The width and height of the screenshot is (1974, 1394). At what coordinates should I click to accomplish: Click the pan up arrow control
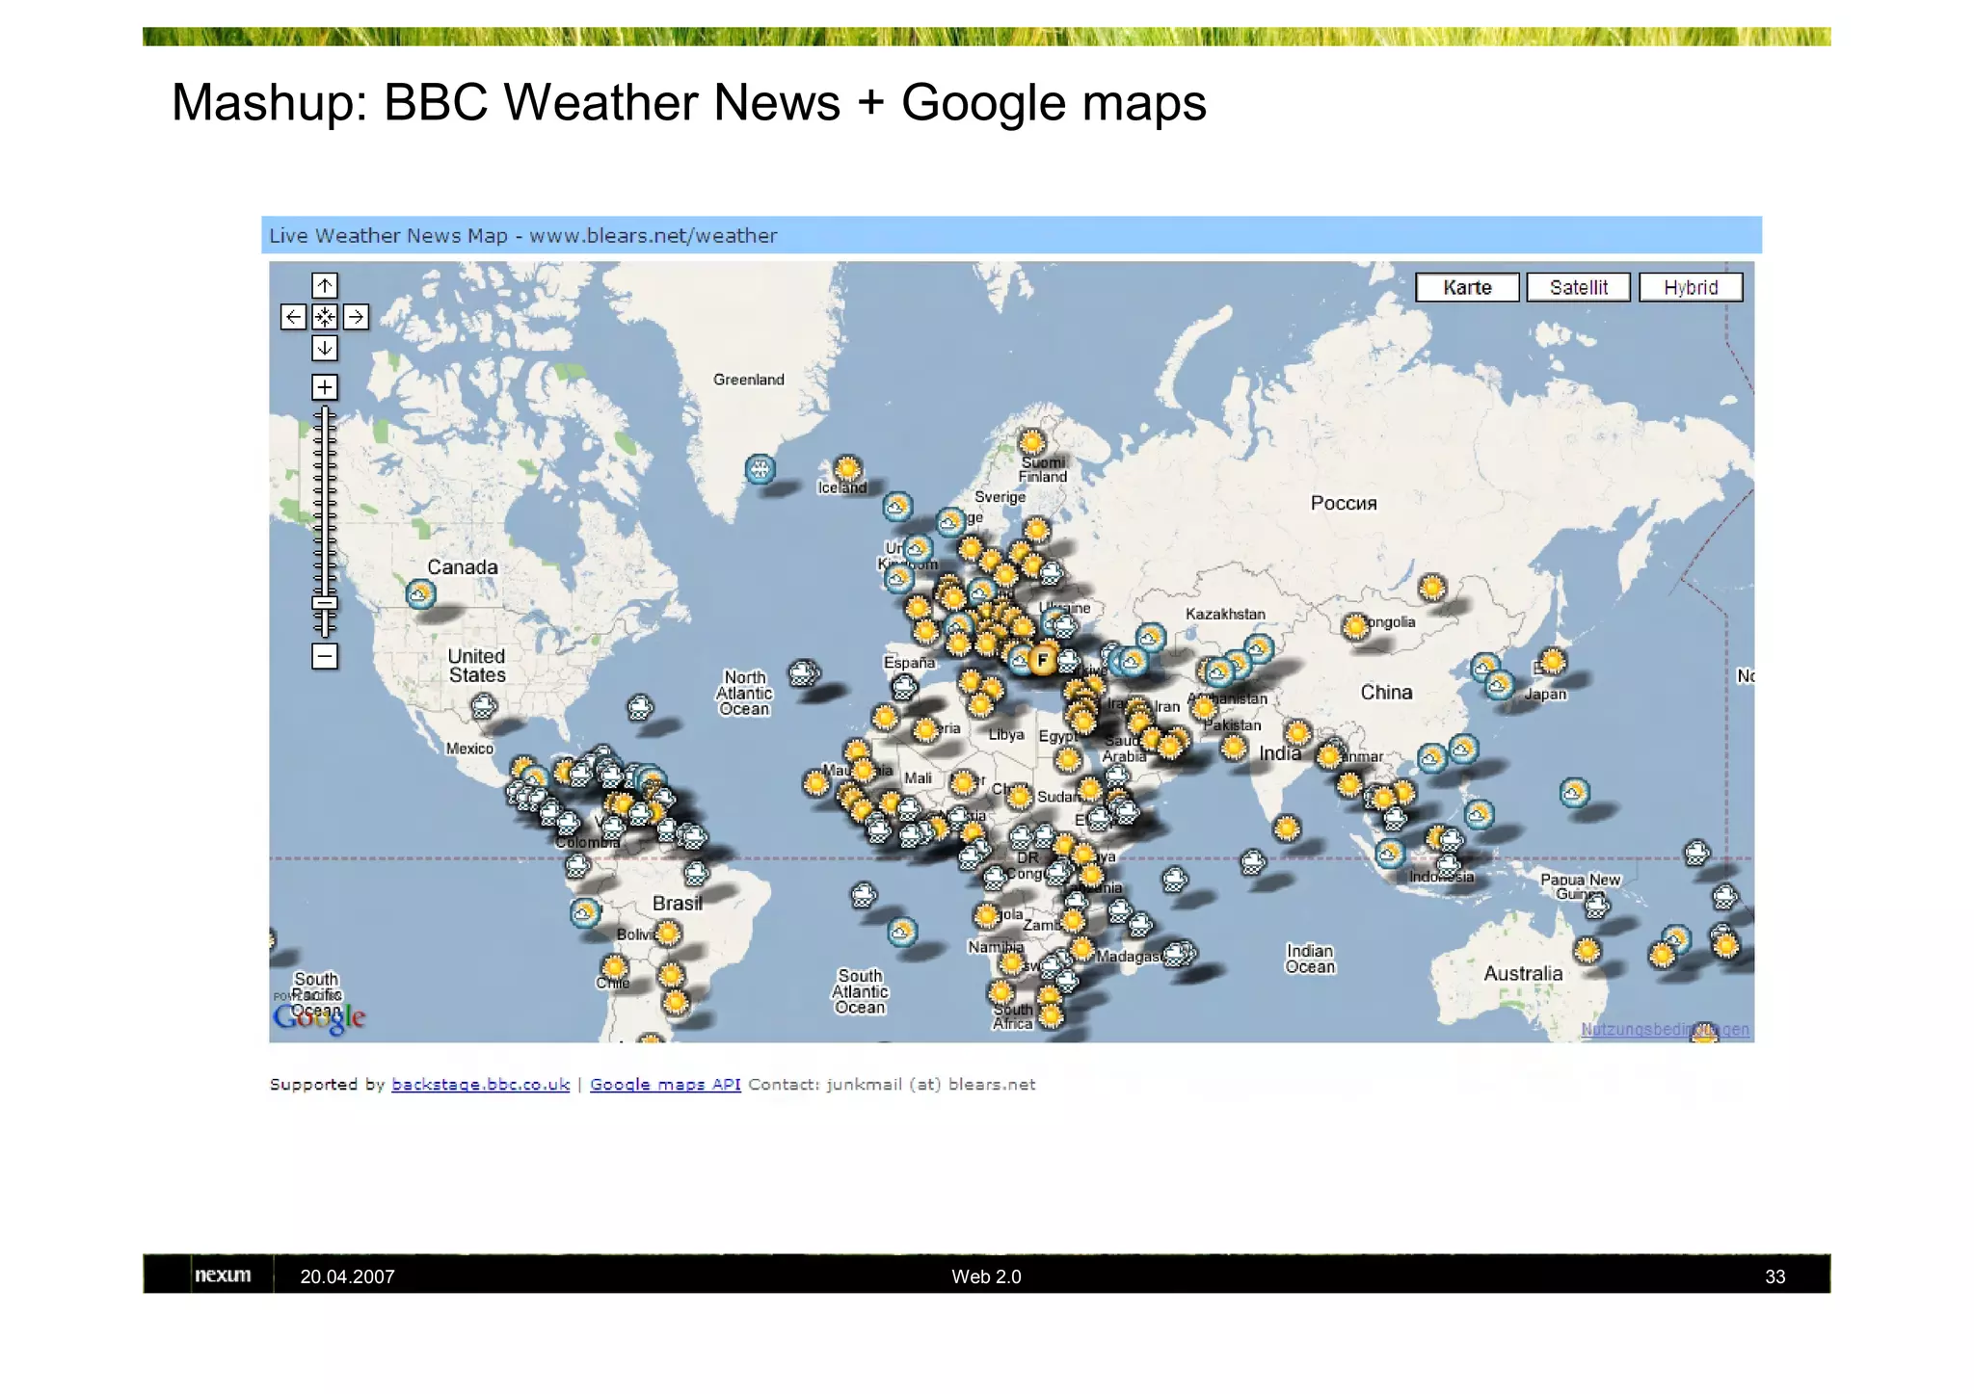pos(325,285)
